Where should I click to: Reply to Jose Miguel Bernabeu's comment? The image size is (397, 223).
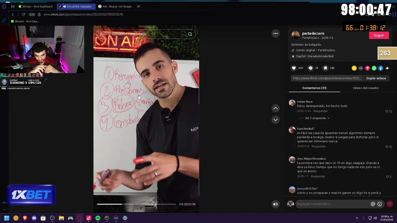pyautogui.click(x=318, y=177)
